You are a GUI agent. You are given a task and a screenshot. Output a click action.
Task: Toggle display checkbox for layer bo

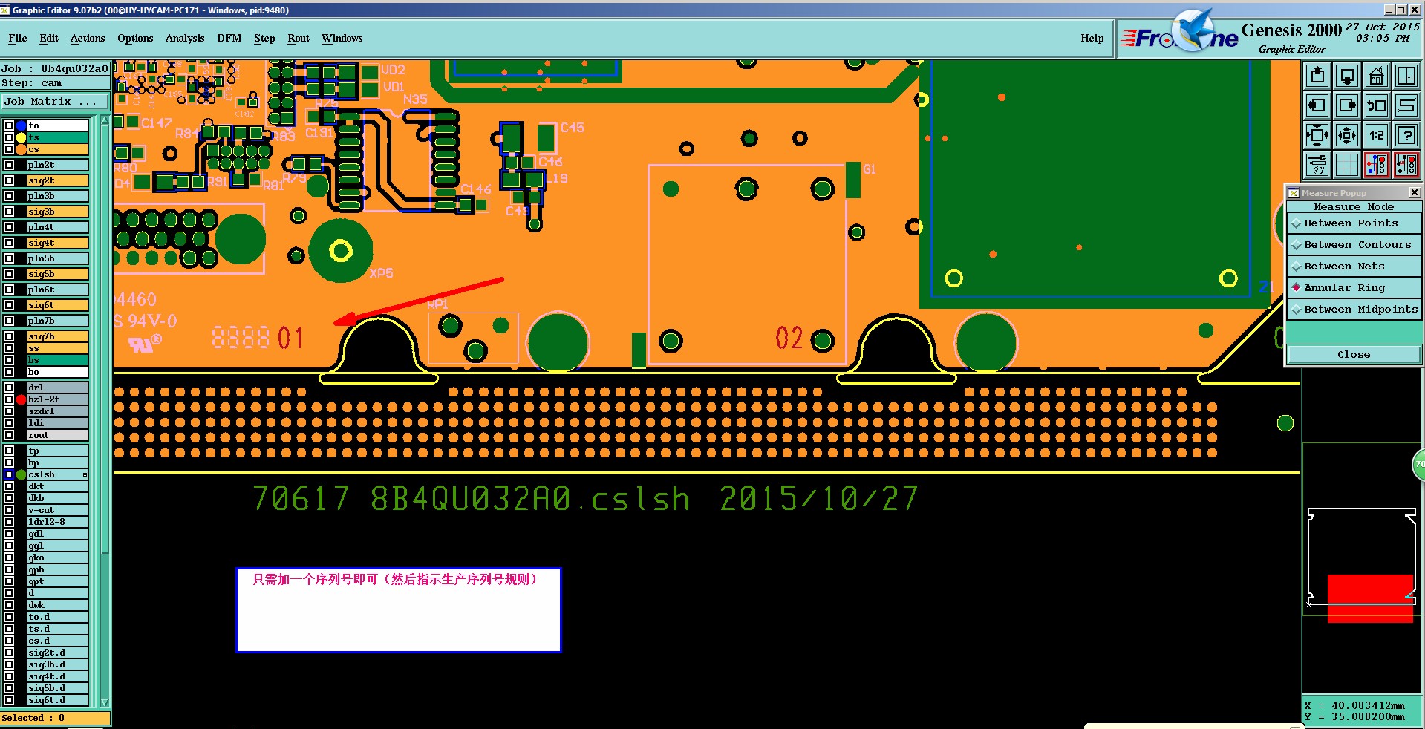[x=9, y=372]
